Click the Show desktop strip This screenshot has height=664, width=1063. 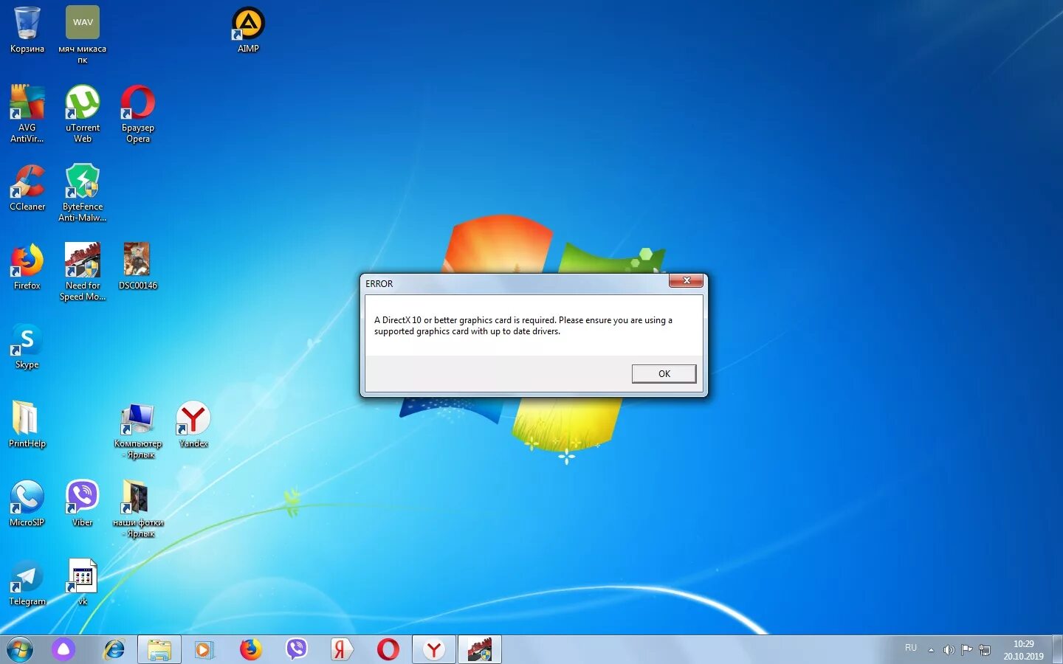(x=1057, y=650)
